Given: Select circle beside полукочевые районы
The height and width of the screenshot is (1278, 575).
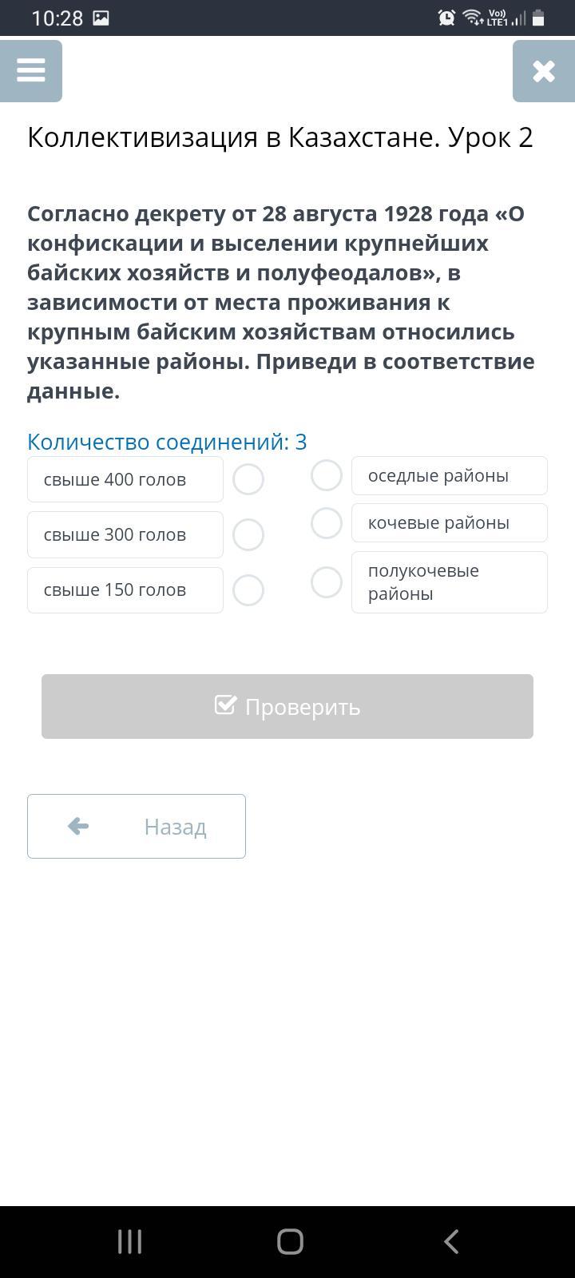Looking at the screenshot, I should point(327,582).
